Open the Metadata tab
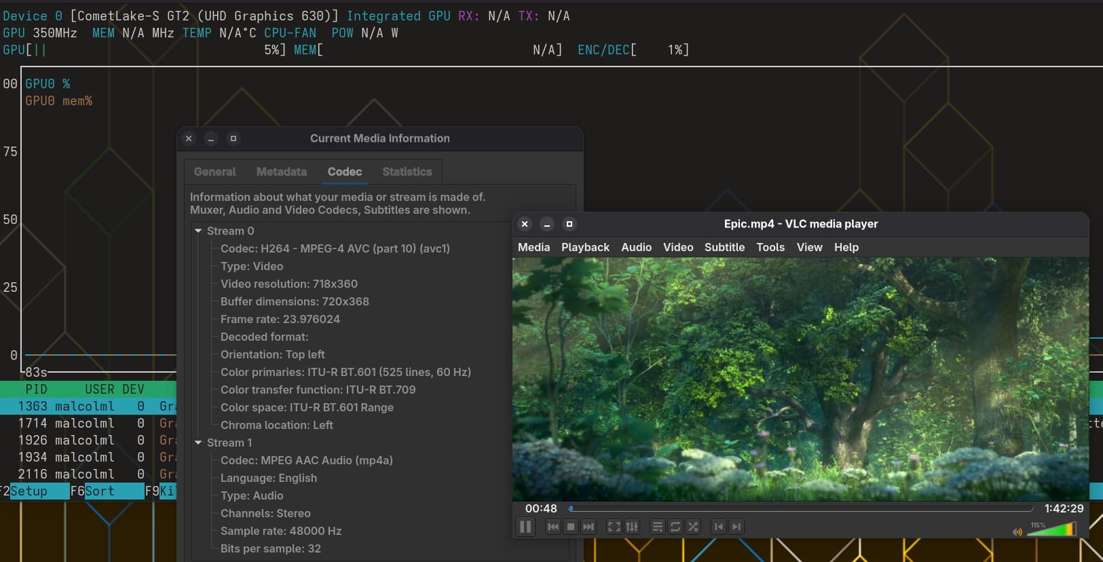Image resolution: width=1103 pixels, height=562 pixels. pyautogui.click(x=281, y=172)
